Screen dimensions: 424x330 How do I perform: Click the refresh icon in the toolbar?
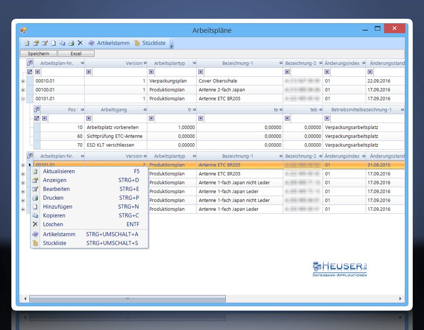point(27,43)
